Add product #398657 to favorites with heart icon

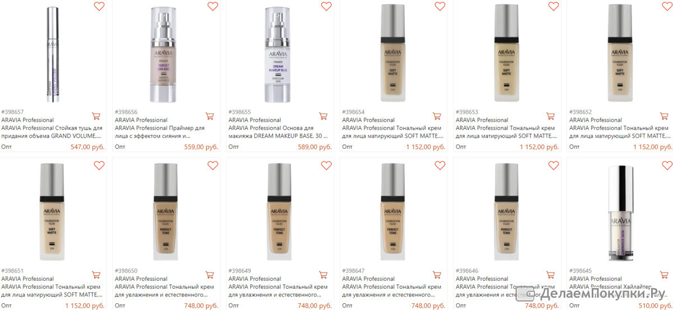[x=99, y=7]
